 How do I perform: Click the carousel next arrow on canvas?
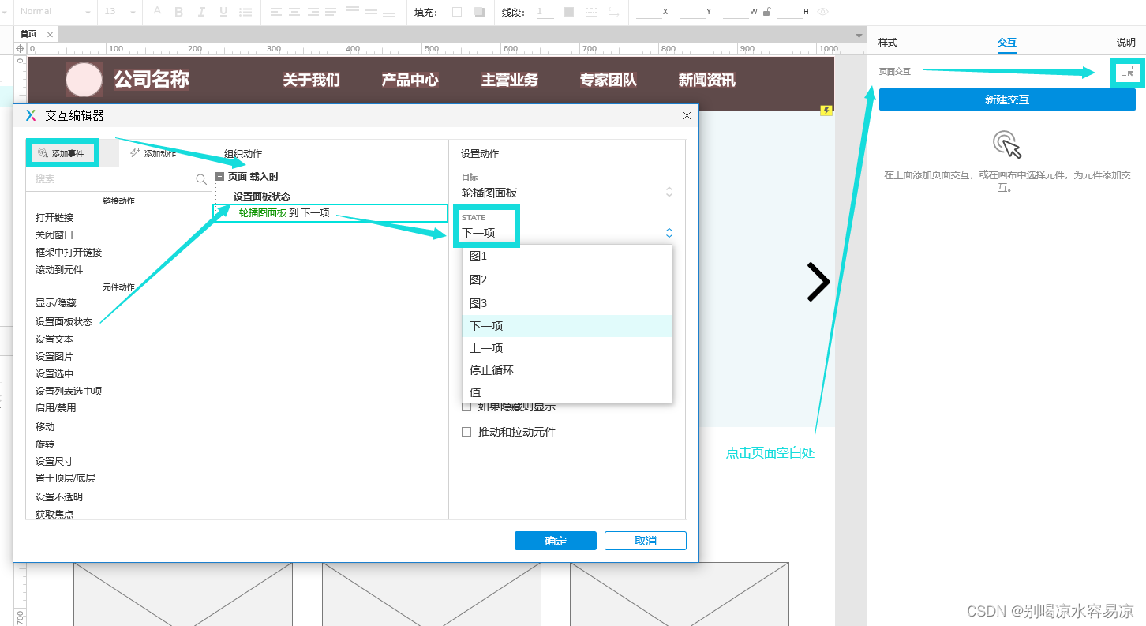pyautogui.click(x=818, y=282)
